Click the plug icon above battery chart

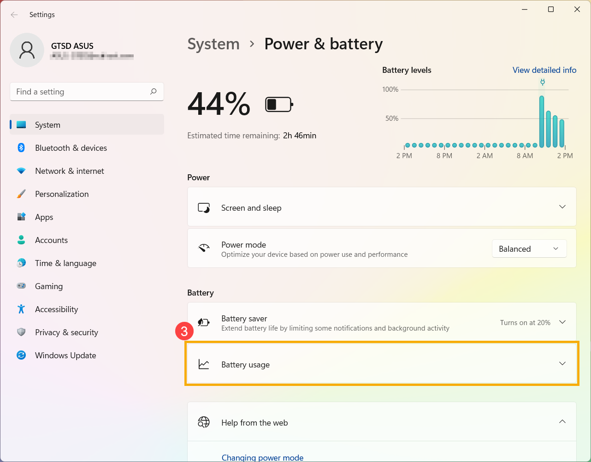(x=543, y=82)
